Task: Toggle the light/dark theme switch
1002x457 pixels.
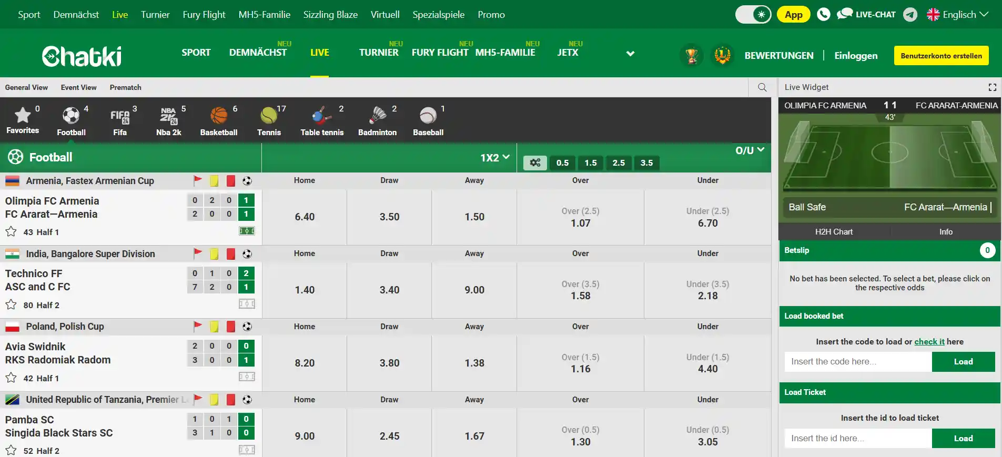Action: coord(753,15)
